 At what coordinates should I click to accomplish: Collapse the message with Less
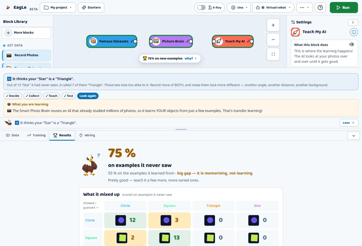(349, 123)
